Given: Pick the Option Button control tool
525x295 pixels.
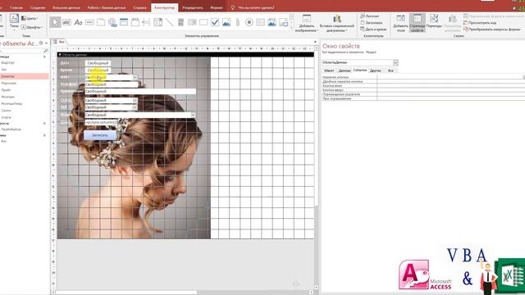Looking at the screenshot, I should tap(249, 22).
